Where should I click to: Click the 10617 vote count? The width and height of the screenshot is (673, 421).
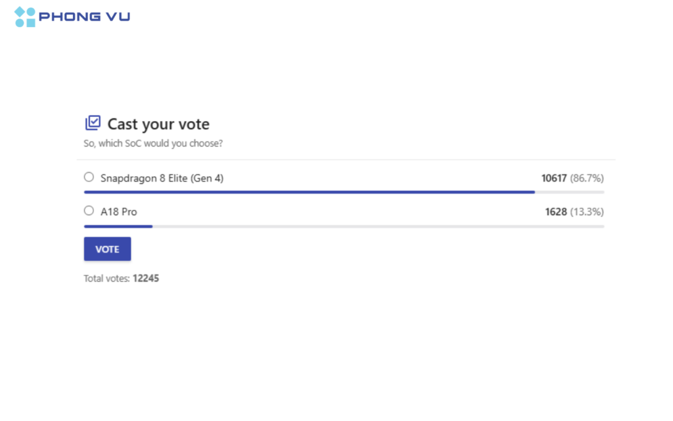tap(553, 178)
